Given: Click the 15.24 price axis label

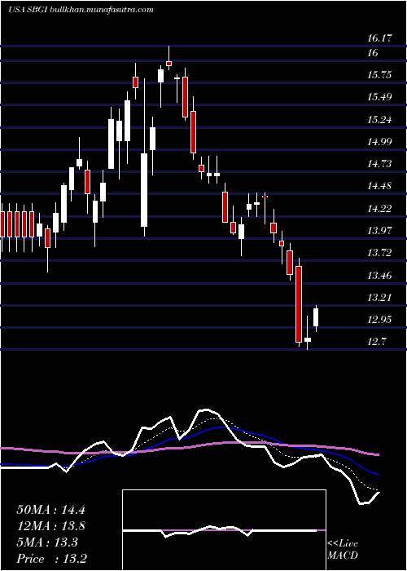Looking at the screenshot, I should (379, 119).
